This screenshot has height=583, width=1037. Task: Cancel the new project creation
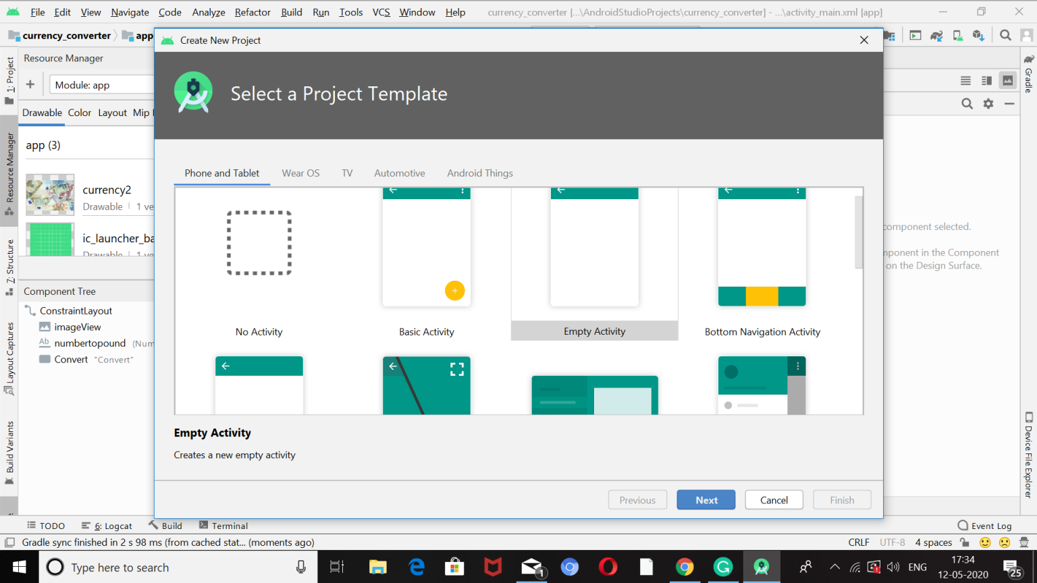point(774,499)
